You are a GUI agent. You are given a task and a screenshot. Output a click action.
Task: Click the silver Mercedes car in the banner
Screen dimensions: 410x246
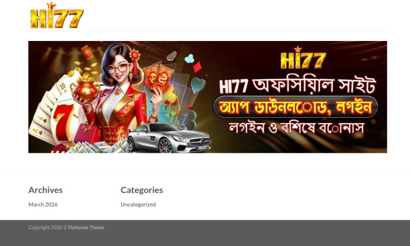click(169, 138)
